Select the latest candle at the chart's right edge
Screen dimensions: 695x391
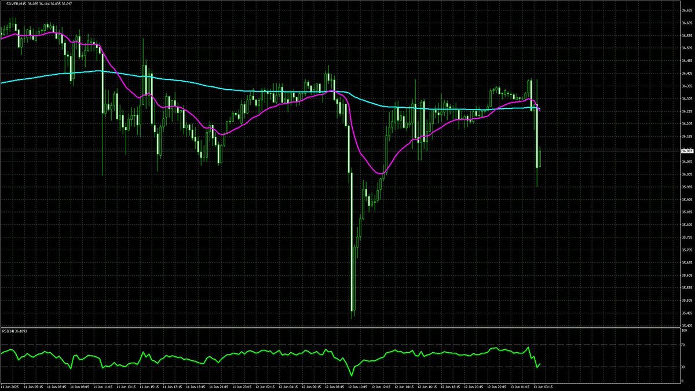[x=539, y=158]
